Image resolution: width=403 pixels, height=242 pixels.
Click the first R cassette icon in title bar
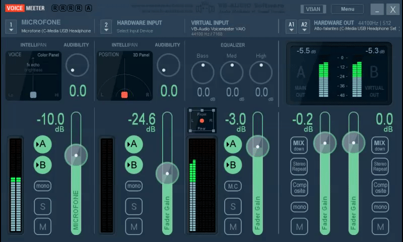pyautogui.click(x=55, y=8)
